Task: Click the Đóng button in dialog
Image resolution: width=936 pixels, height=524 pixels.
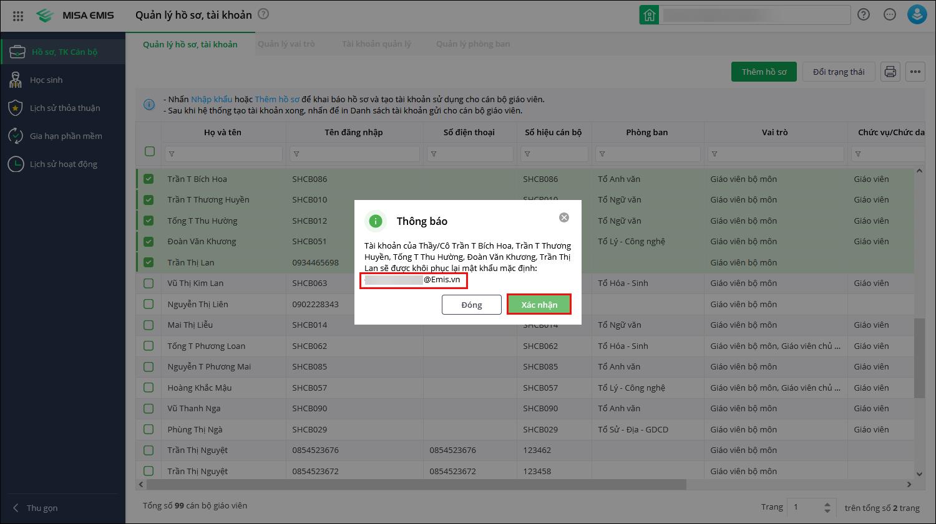Action: click(472, 305)
